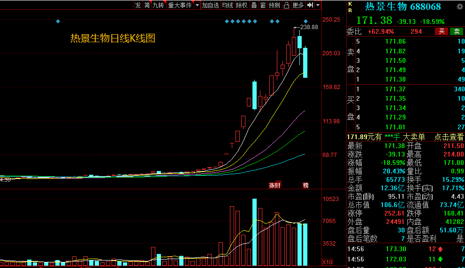Image resolution: width=465 pixels, height=268 pixels.
Task: Click the 发 toolbar button
Action: point(138,5)
